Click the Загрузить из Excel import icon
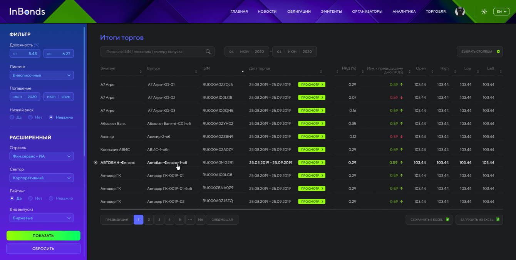Viewport: 516px width, 260px height. [498, 220]
